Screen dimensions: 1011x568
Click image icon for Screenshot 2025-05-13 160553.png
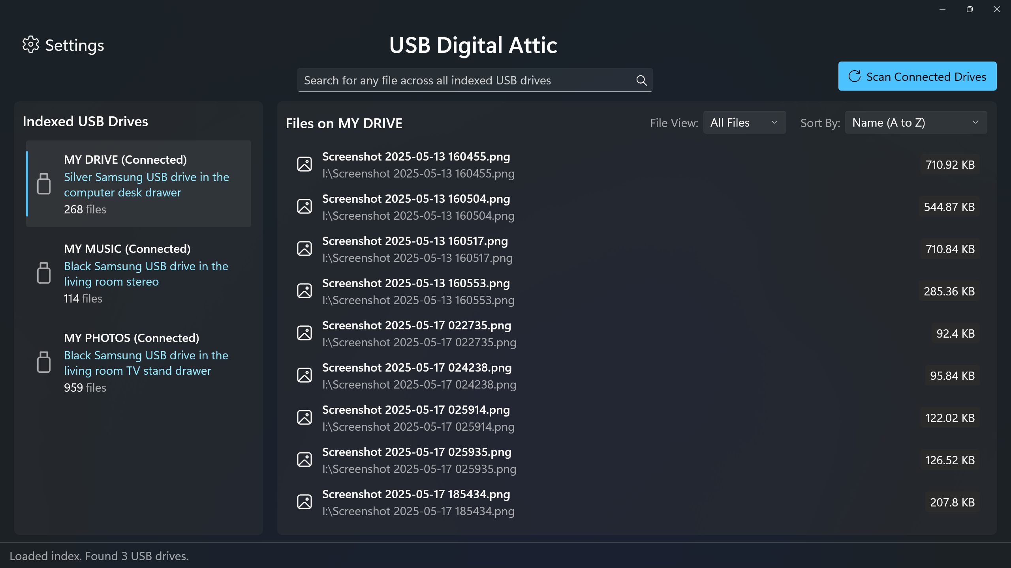coord(304,291)
